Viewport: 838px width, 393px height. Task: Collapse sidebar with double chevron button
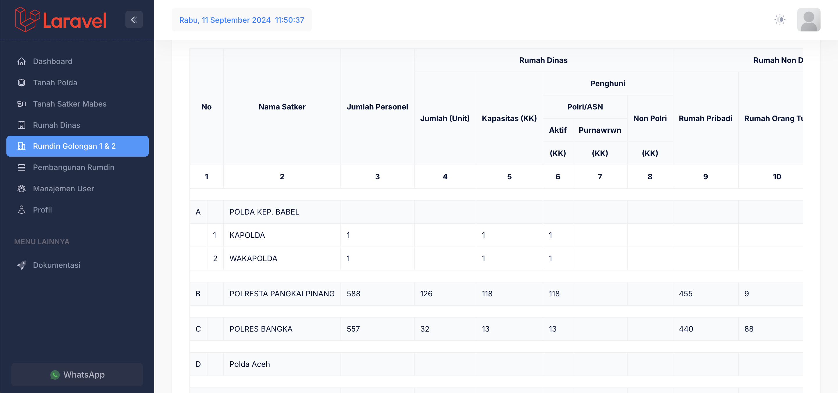[134, 20]
